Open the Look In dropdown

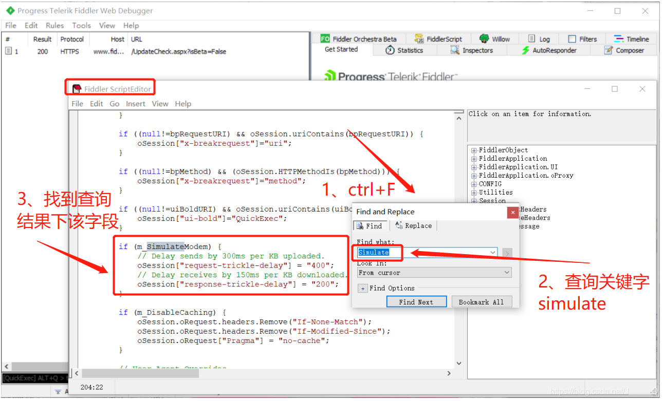tap(434, 273)
